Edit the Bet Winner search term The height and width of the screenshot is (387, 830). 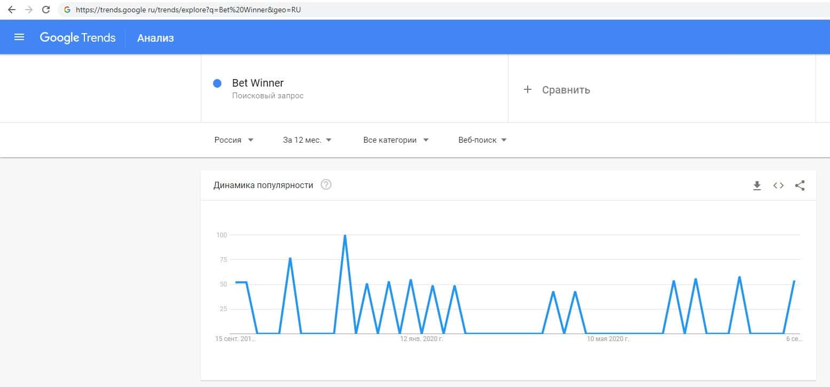(x=258, y=83)
